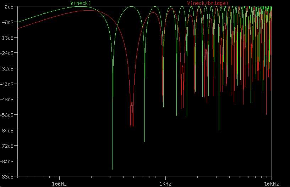This screenshot has height=187, width=290.
Task: Click the -24dB axis label
Action: (x=7, y=53)
